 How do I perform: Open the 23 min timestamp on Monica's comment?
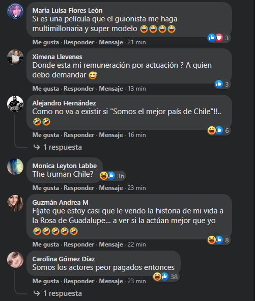tap(136, 188)
